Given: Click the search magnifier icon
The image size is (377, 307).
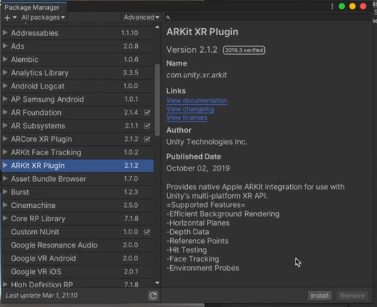Looking at the screenshot, I should 168,17.
